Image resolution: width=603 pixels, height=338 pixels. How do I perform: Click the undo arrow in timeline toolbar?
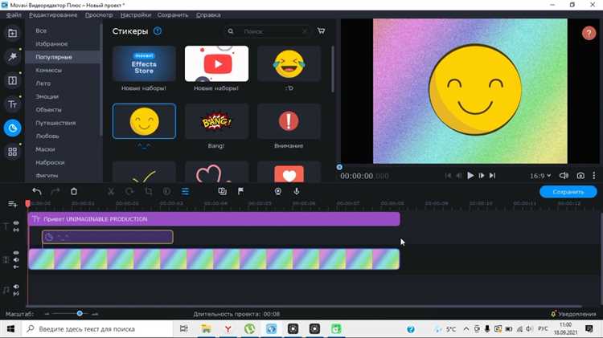pyautogui.click(x=37, y=192)
